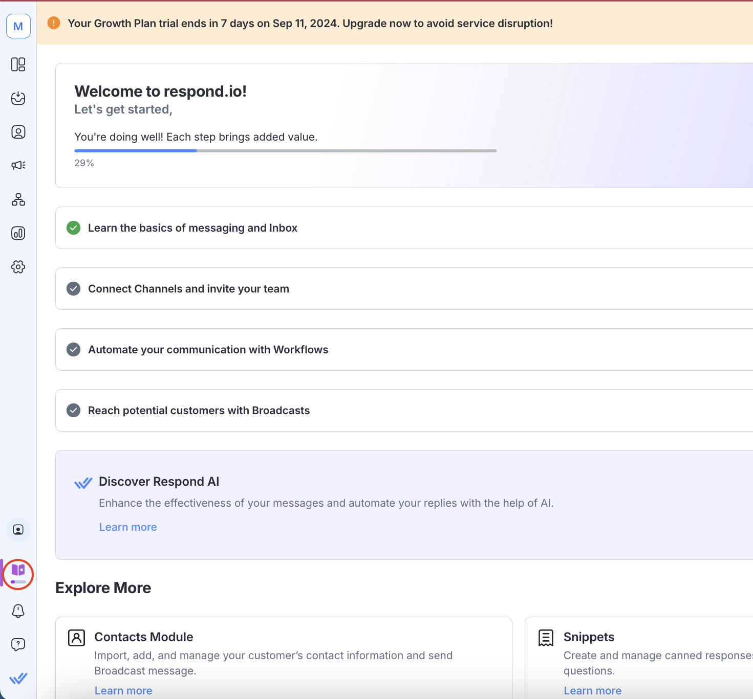Open the Reports chart icon

tap(18, 233)
